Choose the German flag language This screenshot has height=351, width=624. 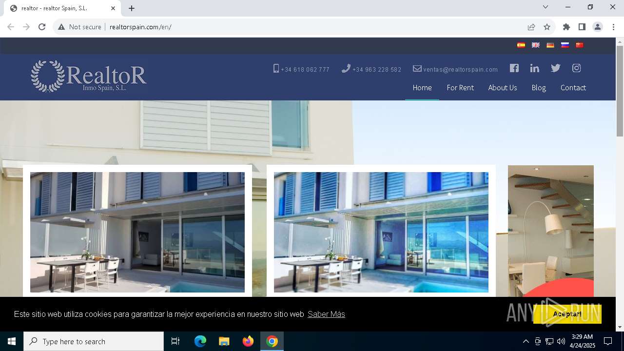[550, 45]
